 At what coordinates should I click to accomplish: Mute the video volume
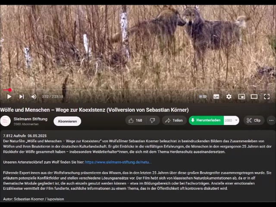point(34,97)
